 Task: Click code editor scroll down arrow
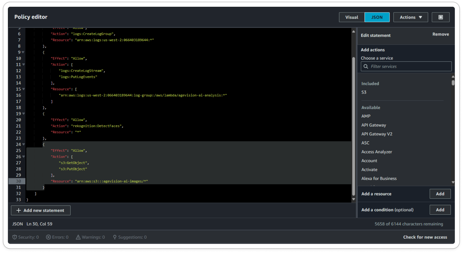click(354, 199)
